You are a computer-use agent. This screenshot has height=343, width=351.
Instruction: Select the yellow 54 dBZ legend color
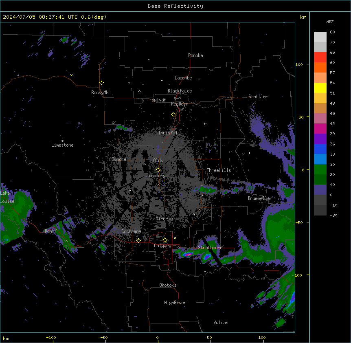point(320,88)
